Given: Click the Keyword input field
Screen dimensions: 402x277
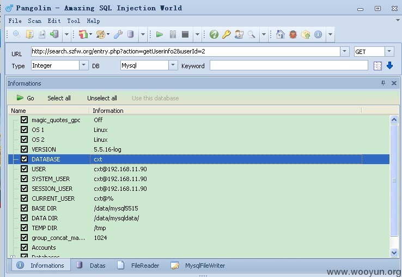Looking at the screenshot, I should coord(289,65).
